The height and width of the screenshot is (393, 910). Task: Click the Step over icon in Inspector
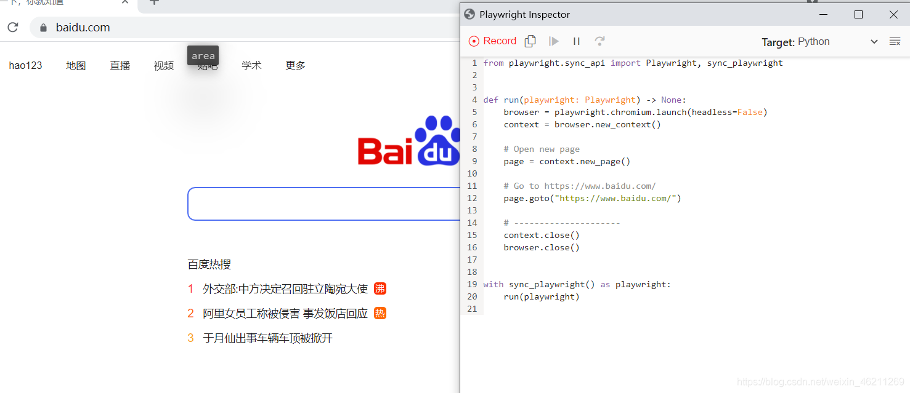point(599,41)
